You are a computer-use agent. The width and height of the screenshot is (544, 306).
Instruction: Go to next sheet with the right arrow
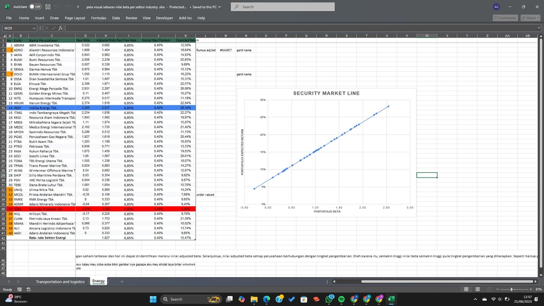(x=18, y=282)
